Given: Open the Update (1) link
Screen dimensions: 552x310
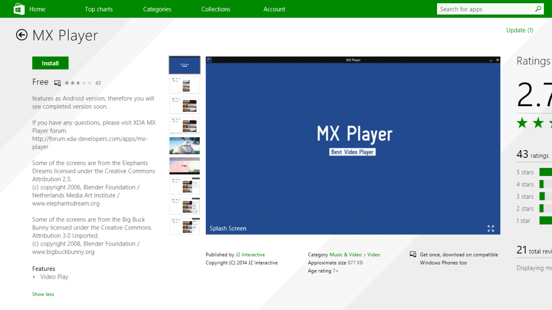Looking at the screenshot, I should 520,30.
